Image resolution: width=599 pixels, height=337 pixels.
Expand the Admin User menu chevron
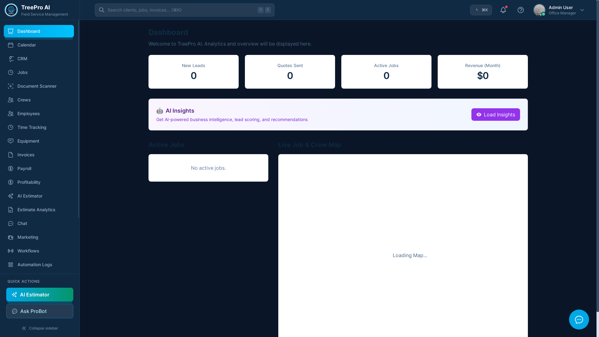582,10
